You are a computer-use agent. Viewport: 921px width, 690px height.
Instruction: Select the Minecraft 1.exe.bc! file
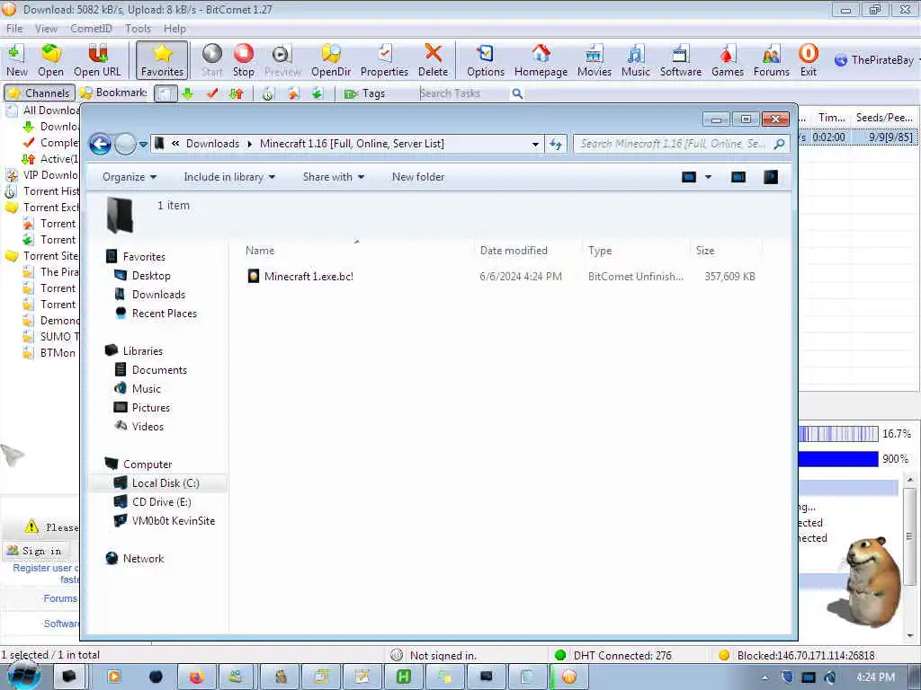[x=309, y=277]
